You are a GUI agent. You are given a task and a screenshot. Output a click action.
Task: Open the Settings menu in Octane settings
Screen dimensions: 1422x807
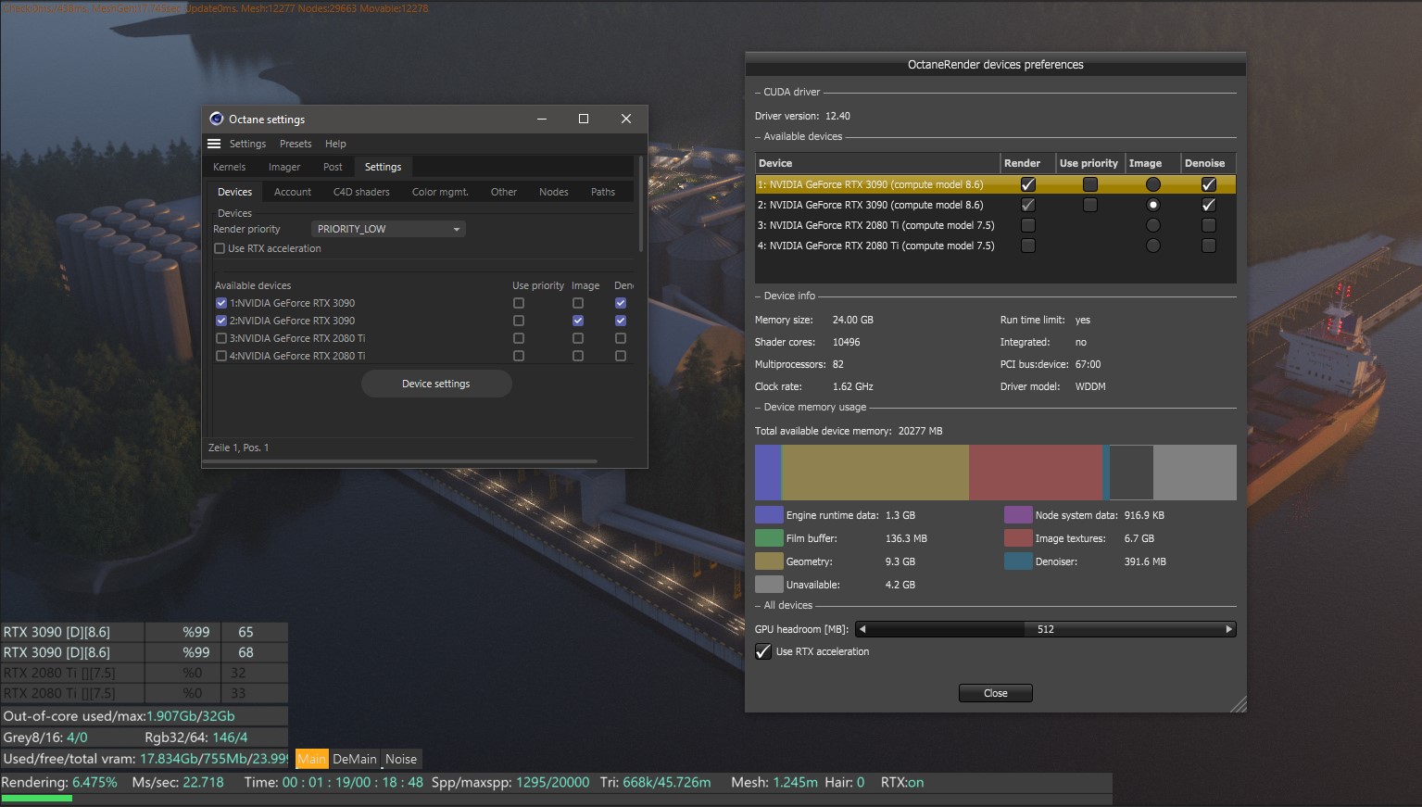coord(247,144)
